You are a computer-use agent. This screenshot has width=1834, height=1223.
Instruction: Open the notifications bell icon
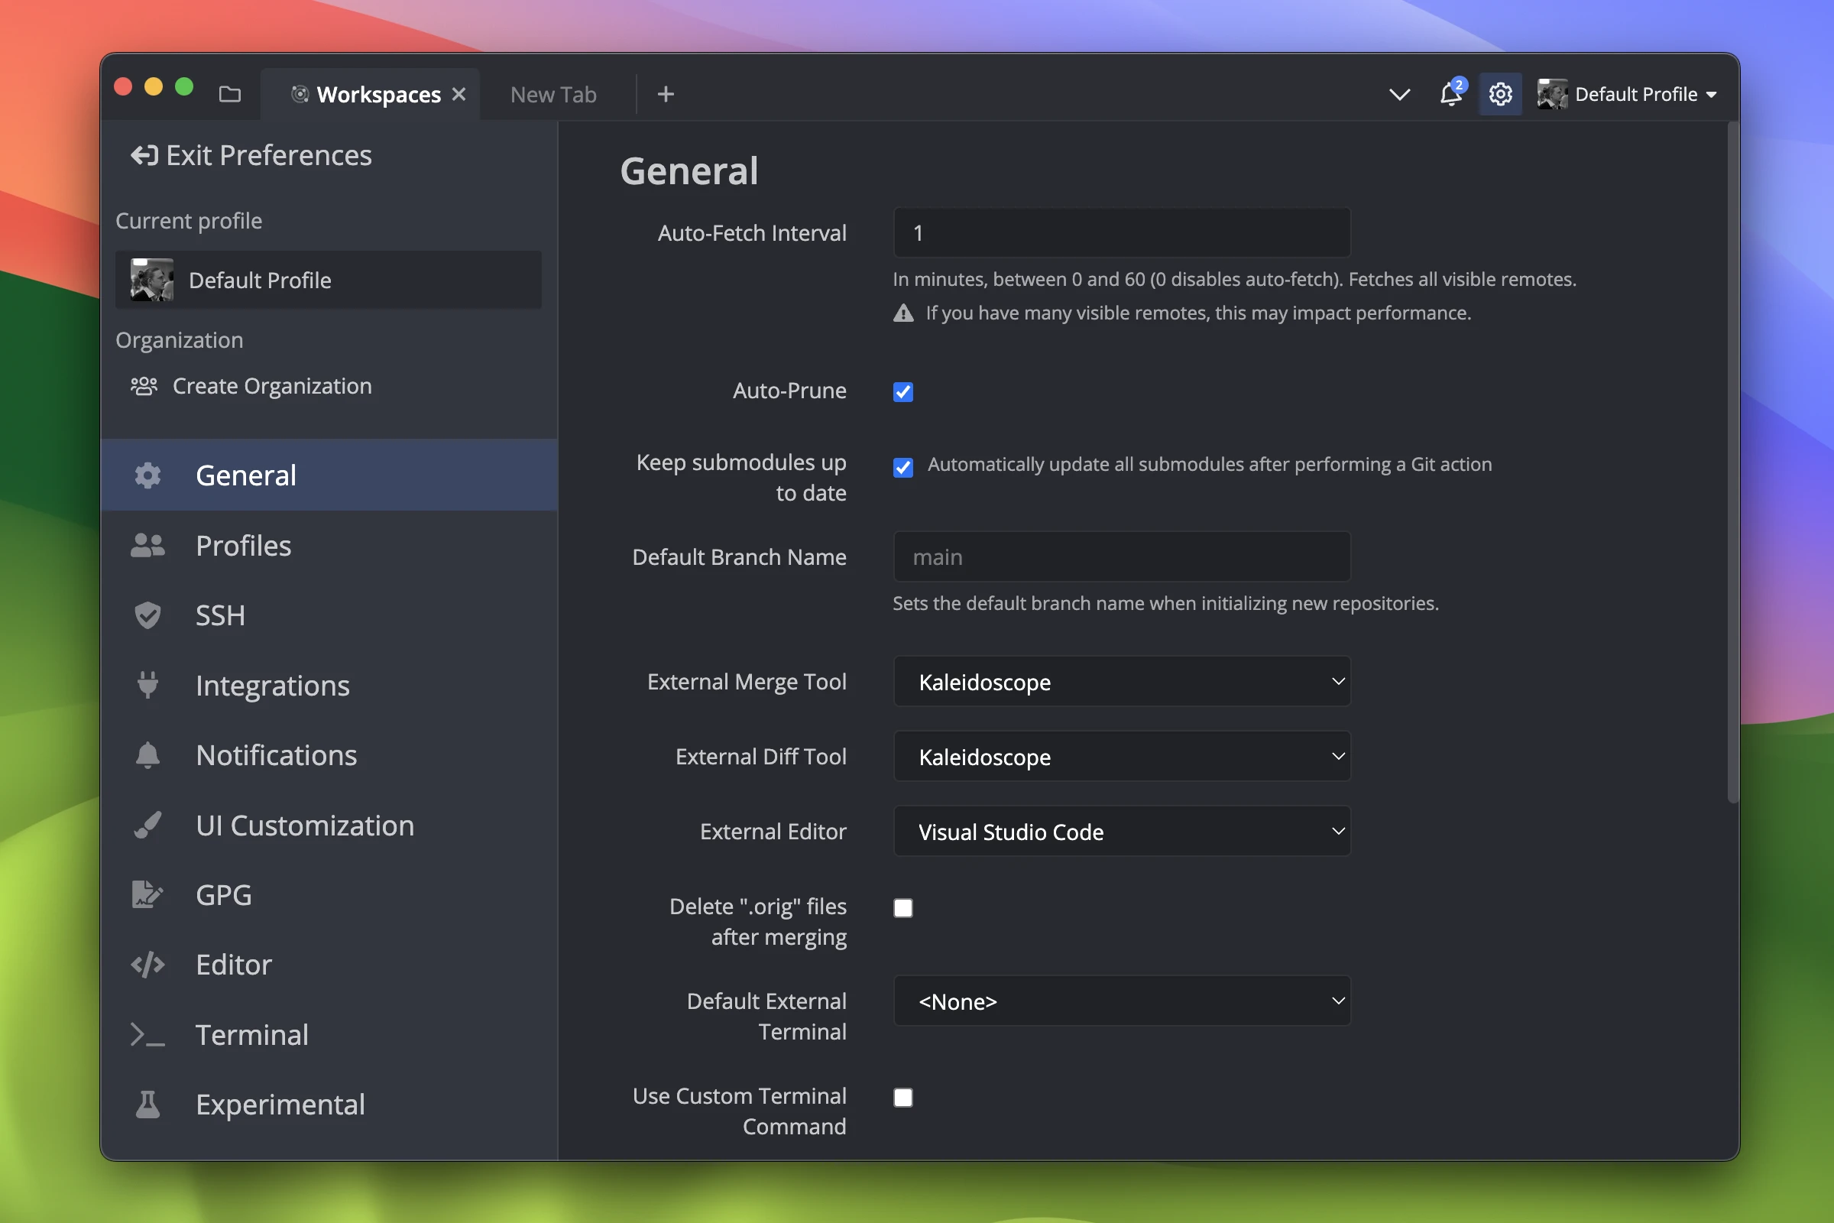click(x=1450, y=94)
